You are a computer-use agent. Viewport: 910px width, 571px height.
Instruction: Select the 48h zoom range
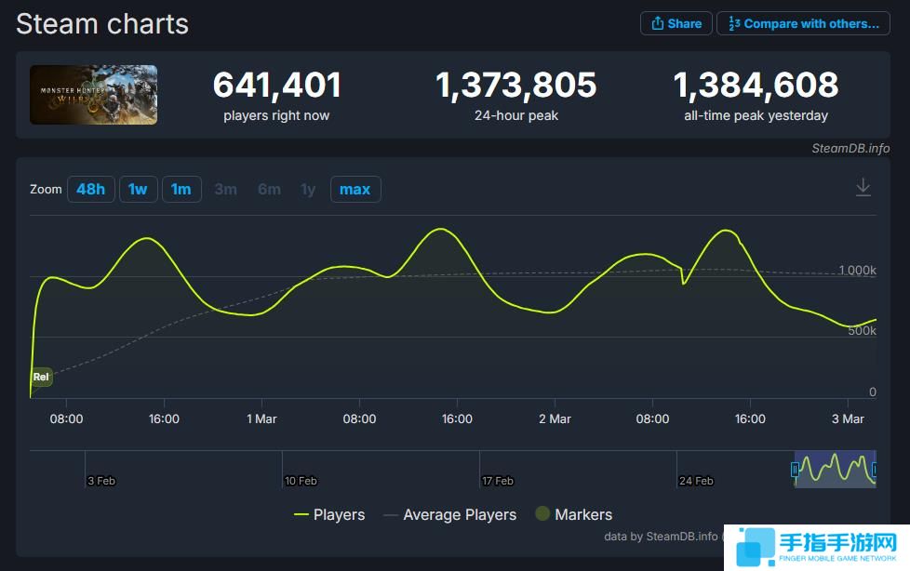coord(90,190)
